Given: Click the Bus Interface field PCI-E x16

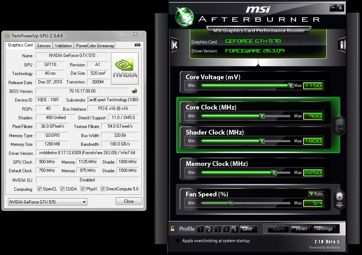Looking at the screenshot, I should [x=113, y=108].
